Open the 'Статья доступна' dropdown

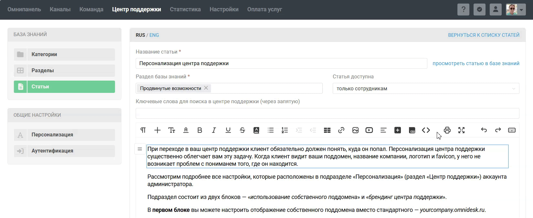pyautogui.click(x=426, y=88)
